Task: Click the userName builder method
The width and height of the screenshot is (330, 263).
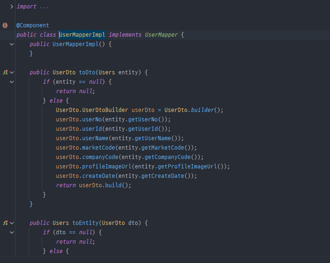Action: (x=95, y=138)
